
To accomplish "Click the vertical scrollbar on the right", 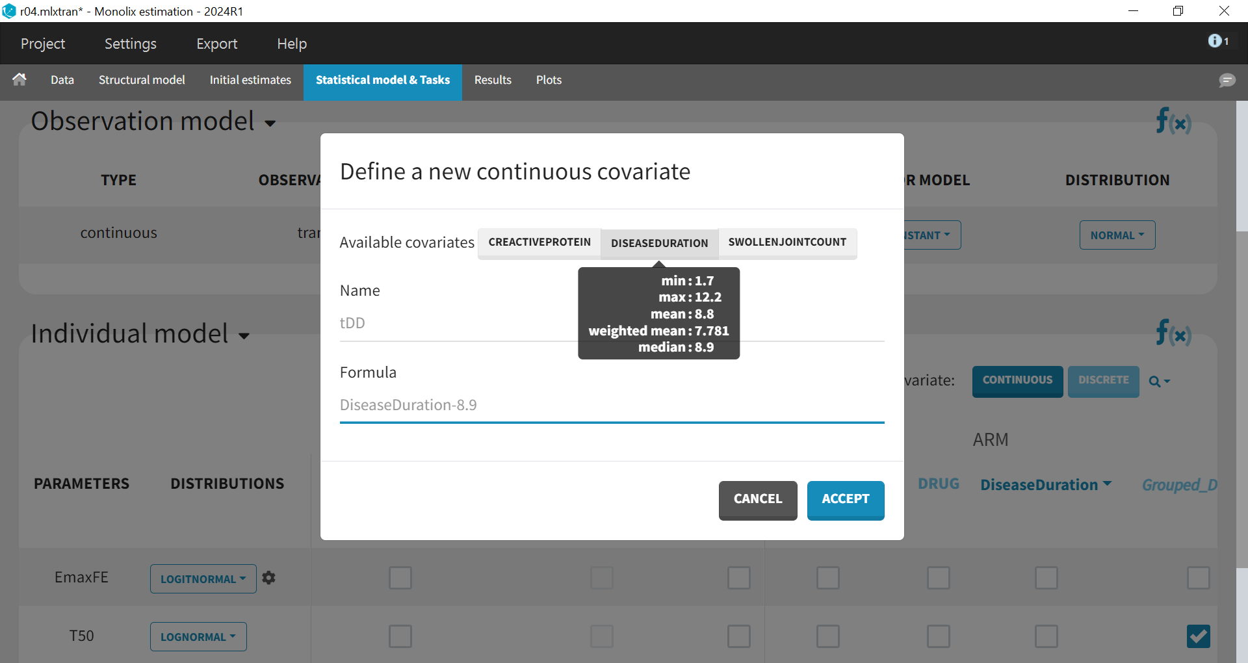I will point(1241,390).
